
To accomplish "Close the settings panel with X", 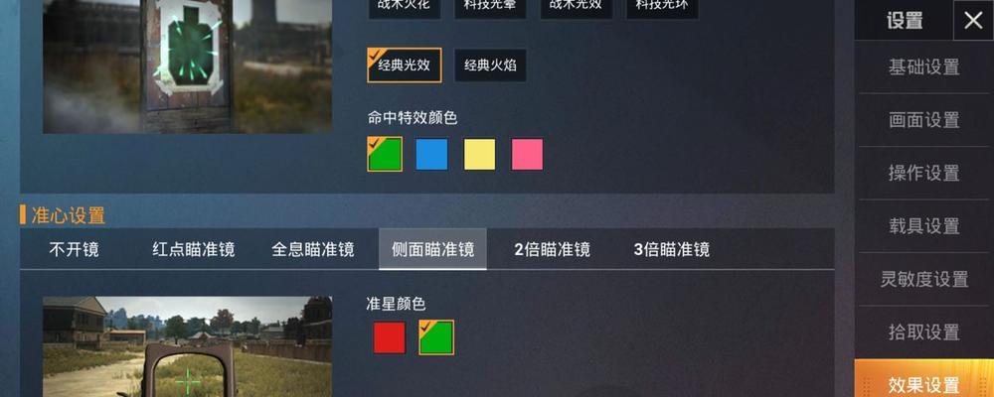I will coord(973,21).
